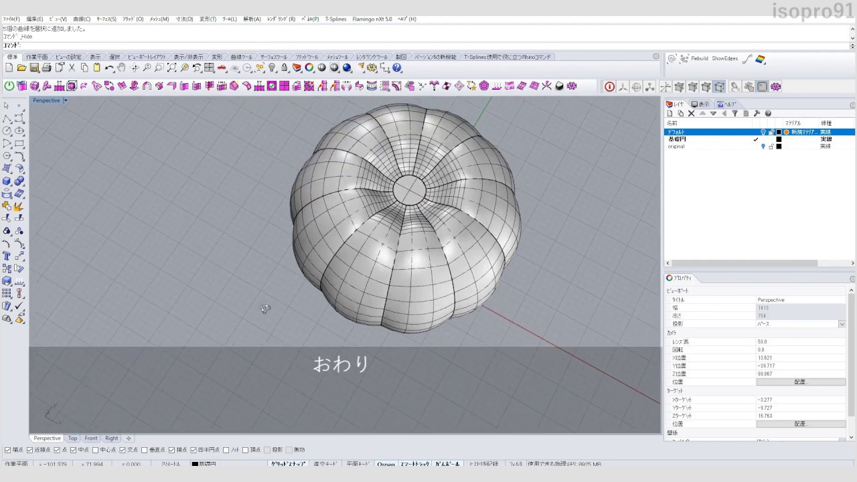857x482 pixels.
Task: Open standard toolbar options gear
Action: click(656, 57)
